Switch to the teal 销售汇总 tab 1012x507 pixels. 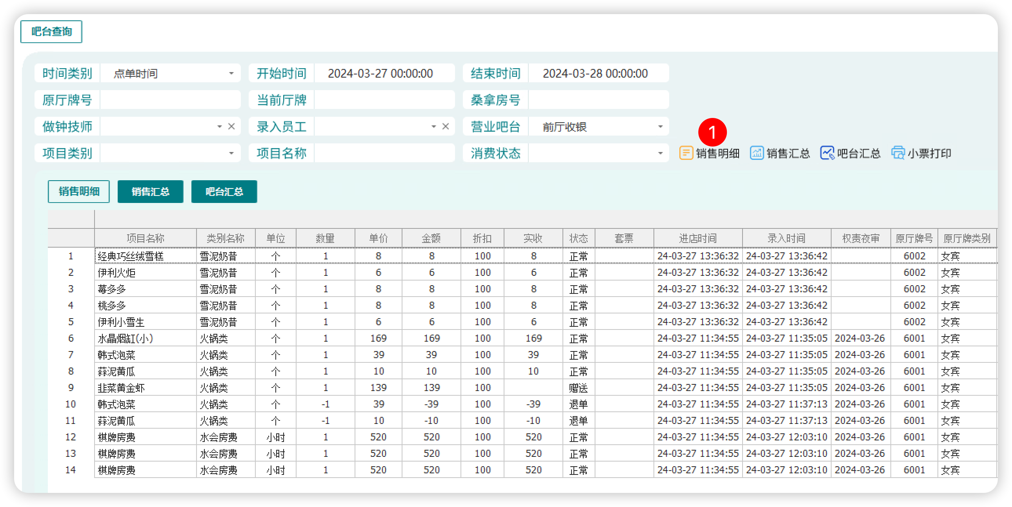point(151,192)
